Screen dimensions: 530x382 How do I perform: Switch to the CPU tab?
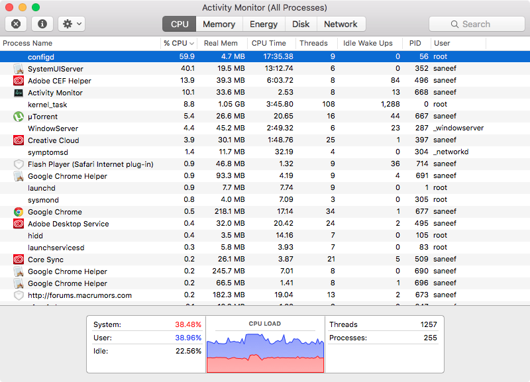(179, 24)
